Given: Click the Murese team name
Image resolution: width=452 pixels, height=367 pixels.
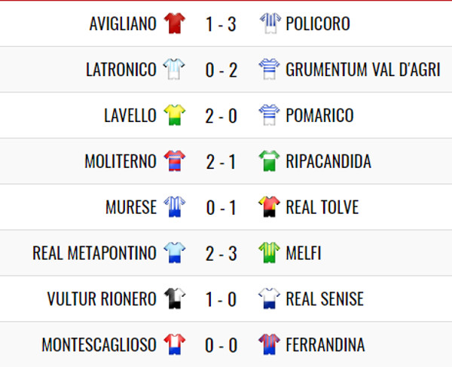Looking at the screenshot, I should pyautogui.click(x=131, y=207).
